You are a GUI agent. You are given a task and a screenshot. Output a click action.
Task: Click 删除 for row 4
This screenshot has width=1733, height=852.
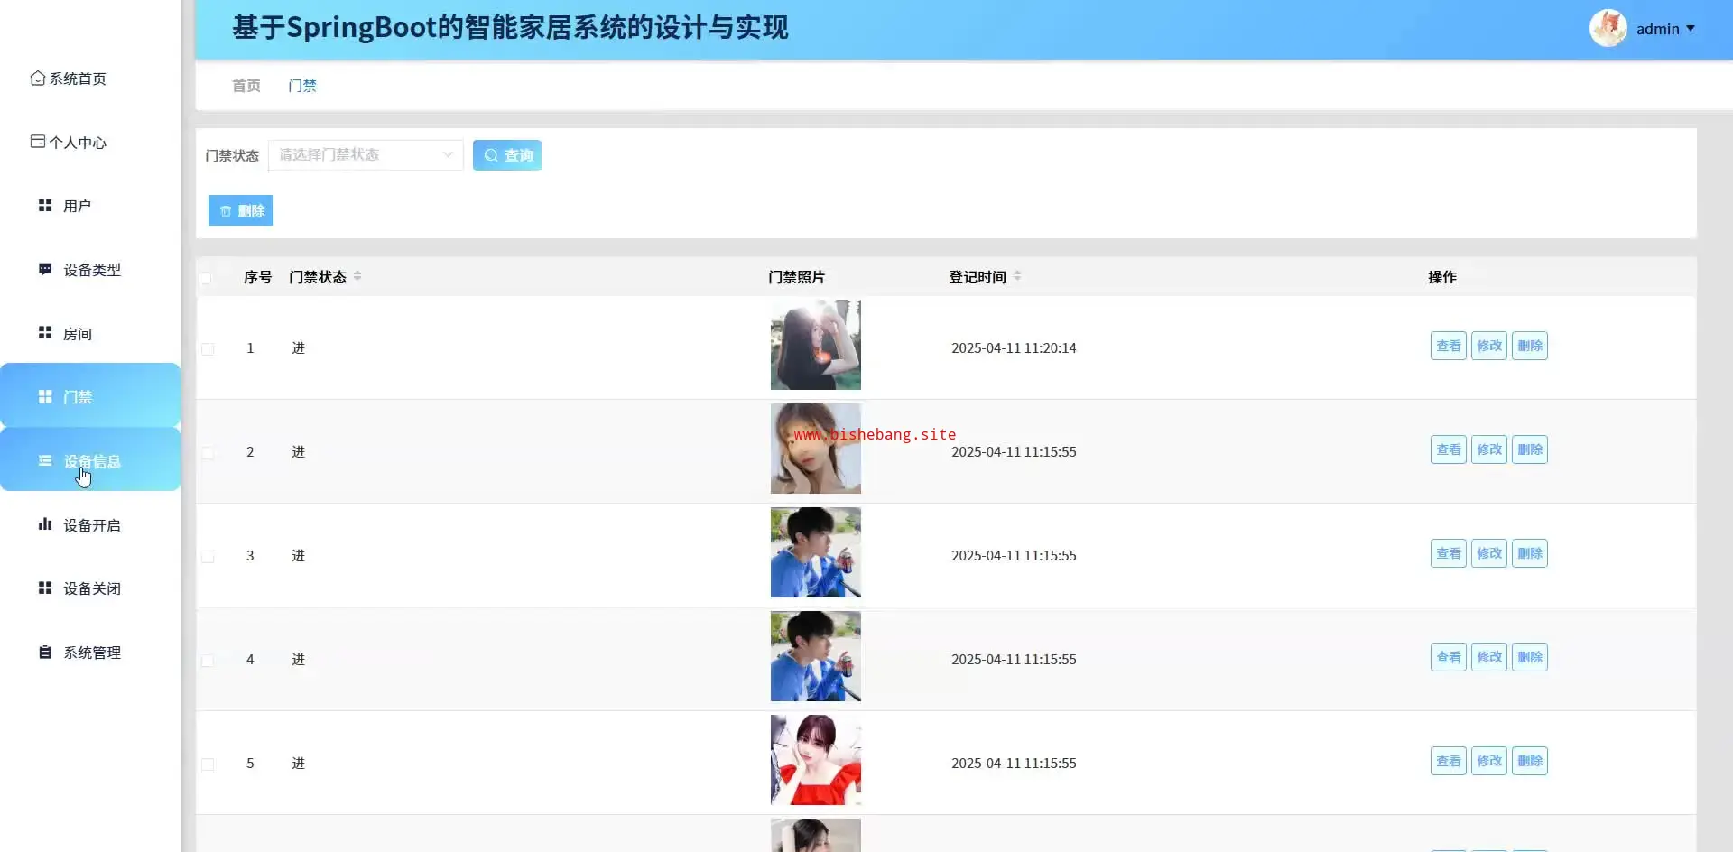click(x=1530, y=657)
